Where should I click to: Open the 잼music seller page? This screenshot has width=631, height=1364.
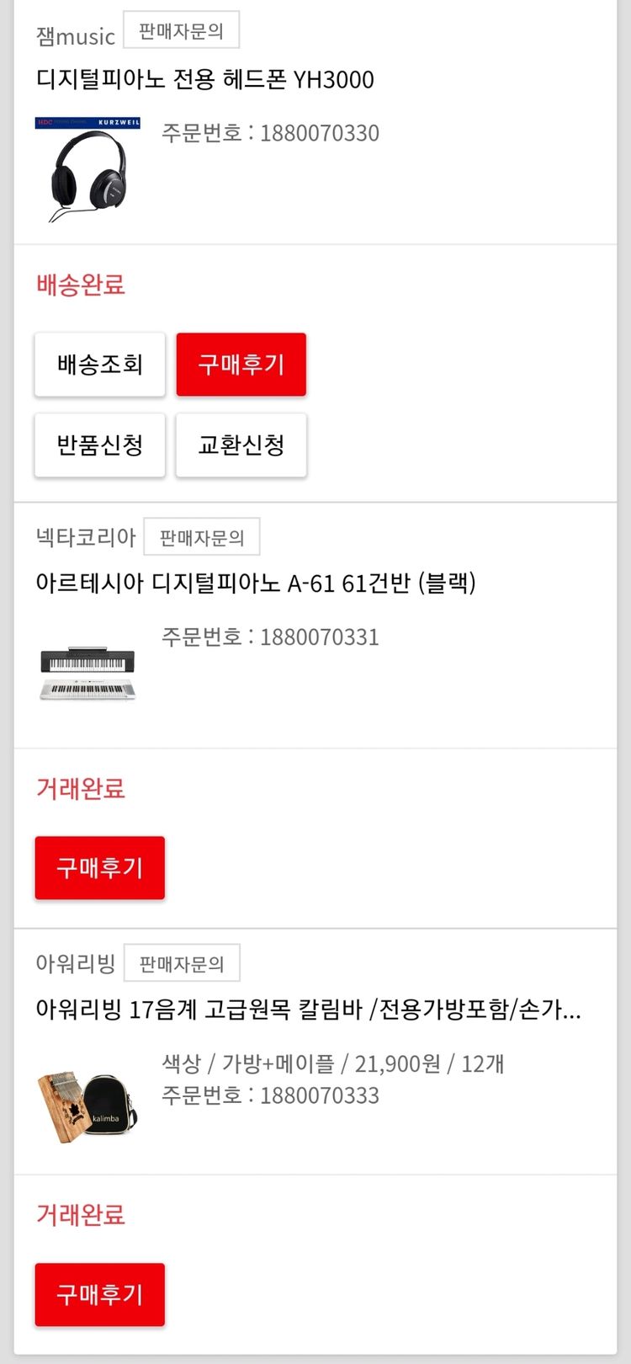(x=75, y=36)
